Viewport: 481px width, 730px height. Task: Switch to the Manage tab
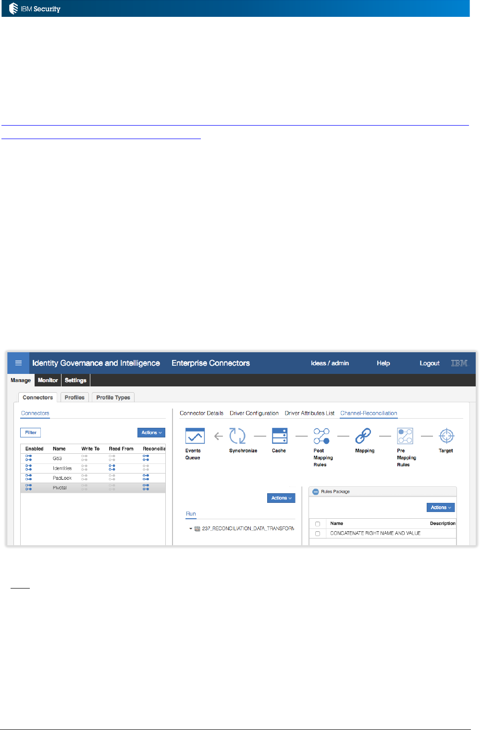21,380
